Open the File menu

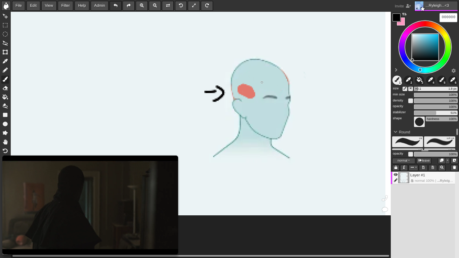click(18, 6)
